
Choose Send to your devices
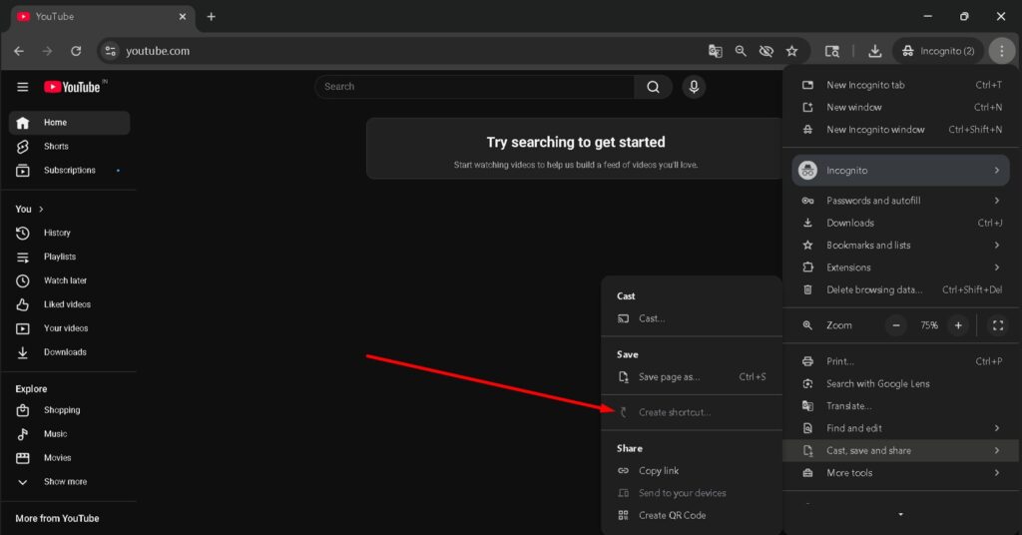click(692, 493)
